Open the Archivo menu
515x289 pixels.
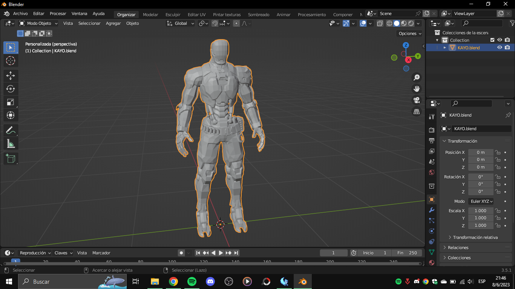20,14
